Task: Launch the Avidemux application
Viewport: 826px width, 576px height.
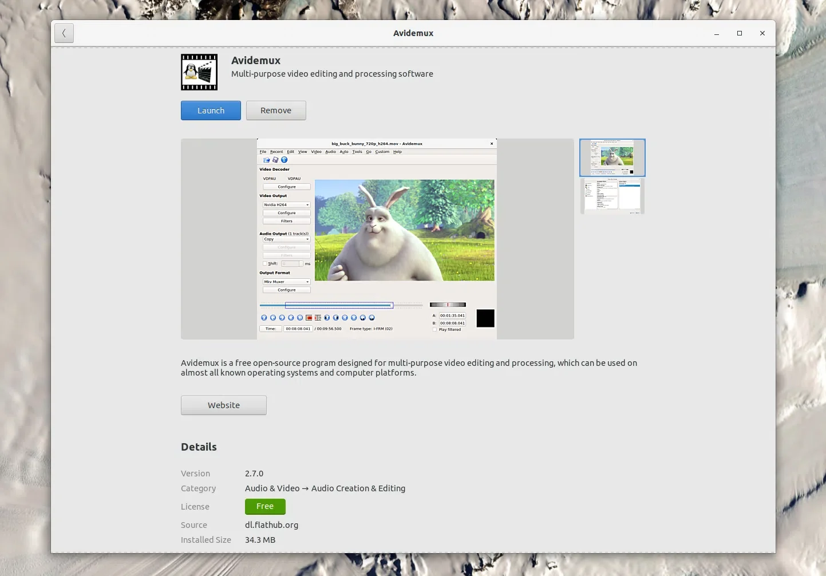Action: click(210, 110)
